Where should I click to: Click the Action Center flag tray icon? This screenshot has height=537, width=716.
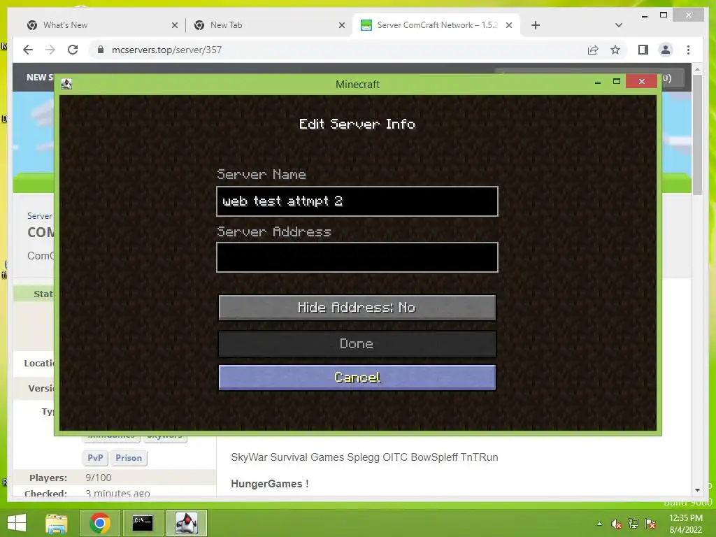pos(650,524)
